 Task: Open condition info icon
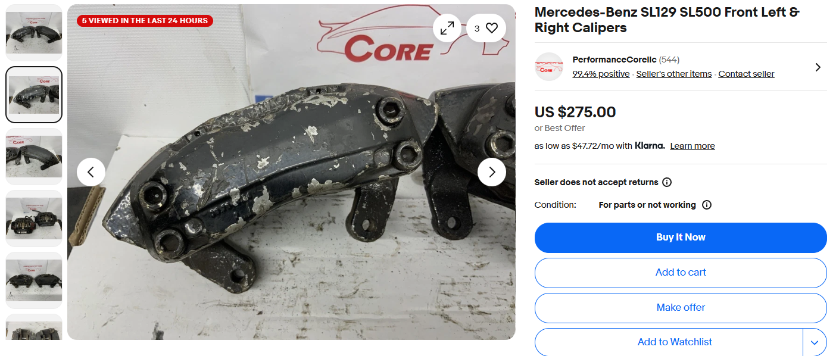click(707, 205)
